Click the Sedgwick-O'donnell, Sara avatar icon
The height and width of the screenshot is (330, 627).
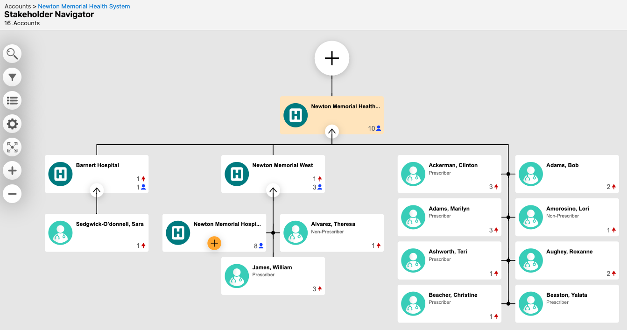coord(61,233)
